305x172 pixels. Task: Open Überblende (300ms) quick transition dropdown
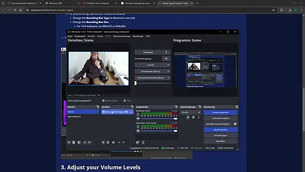click(x=152, y=71)
